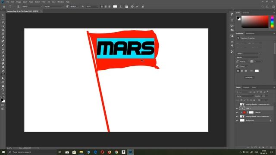The width and height of the screenshot is (276, 155).
Task: Hide the Color Fill 1 layer
Action: pyautogui.click(x=237, y=112)
